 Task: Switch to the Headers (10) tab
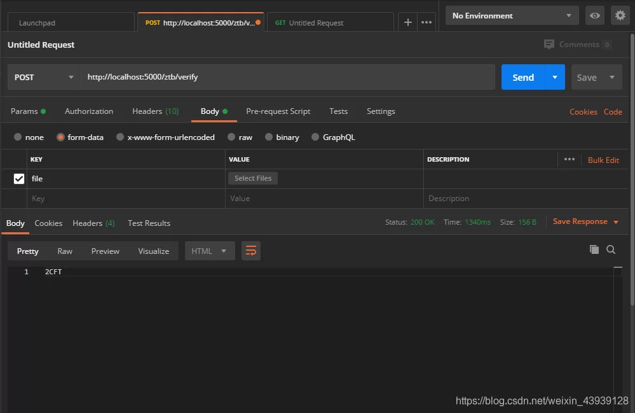[x=155, y=111]
